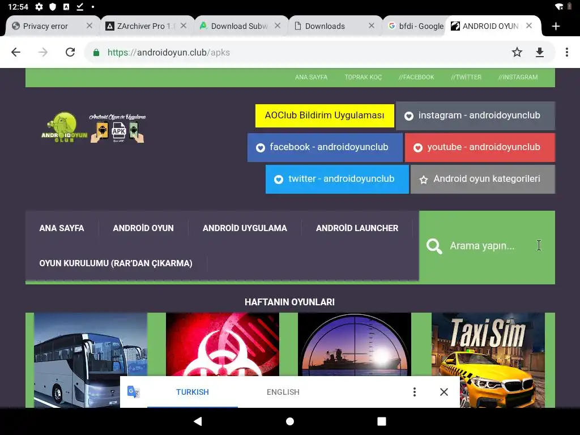Open the downloads arrow icon in the toolbar
The width and height of the screenshot is (580, 435).
pyautogui.click(x=540, y=52)
